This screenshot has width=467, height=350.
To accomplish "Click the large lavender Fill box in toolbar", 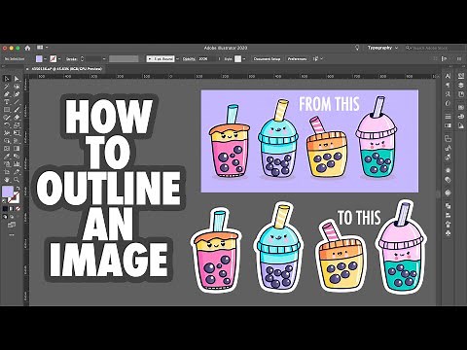I will coord(8,192).
